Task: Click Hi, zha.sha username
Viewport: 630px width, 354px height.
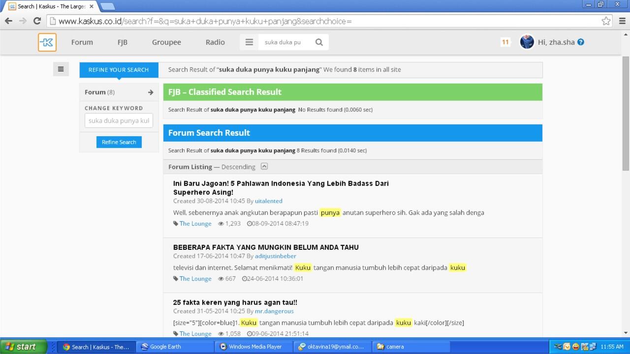Action: click(556, 42)
